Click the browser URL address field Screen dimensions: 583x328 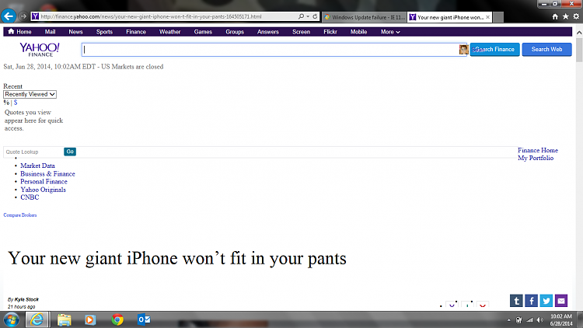tap(168, 16)
